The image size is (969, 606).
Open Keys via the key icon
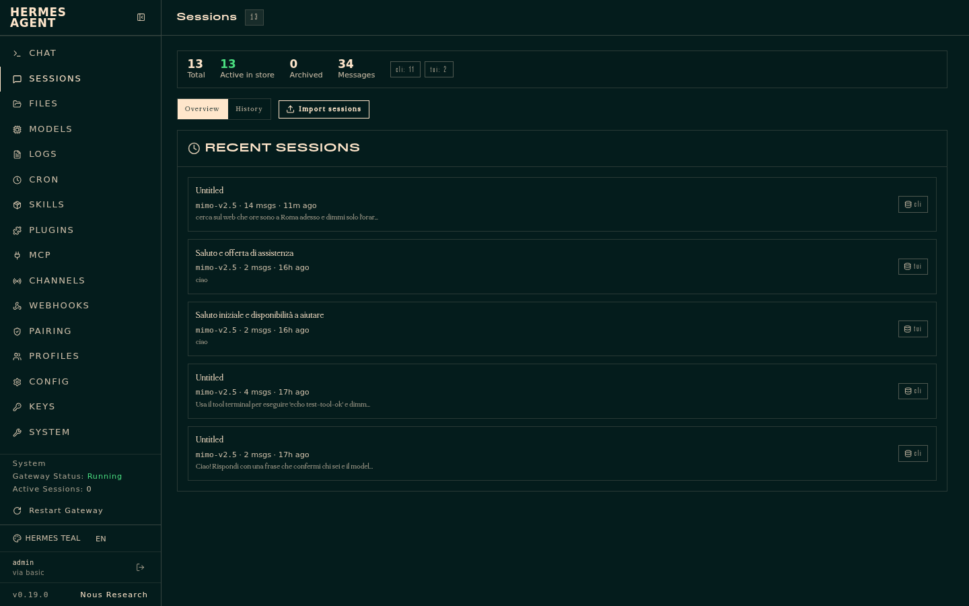tap(17, 407)
